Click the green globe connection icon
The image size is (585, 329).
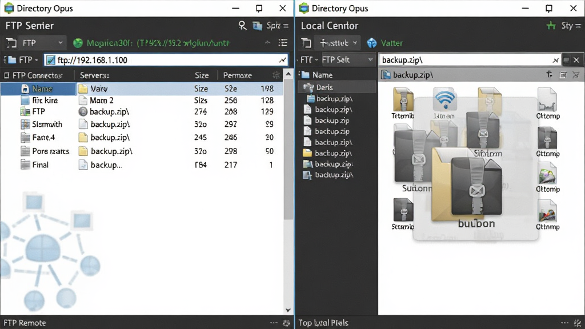[x=78, y=43]
